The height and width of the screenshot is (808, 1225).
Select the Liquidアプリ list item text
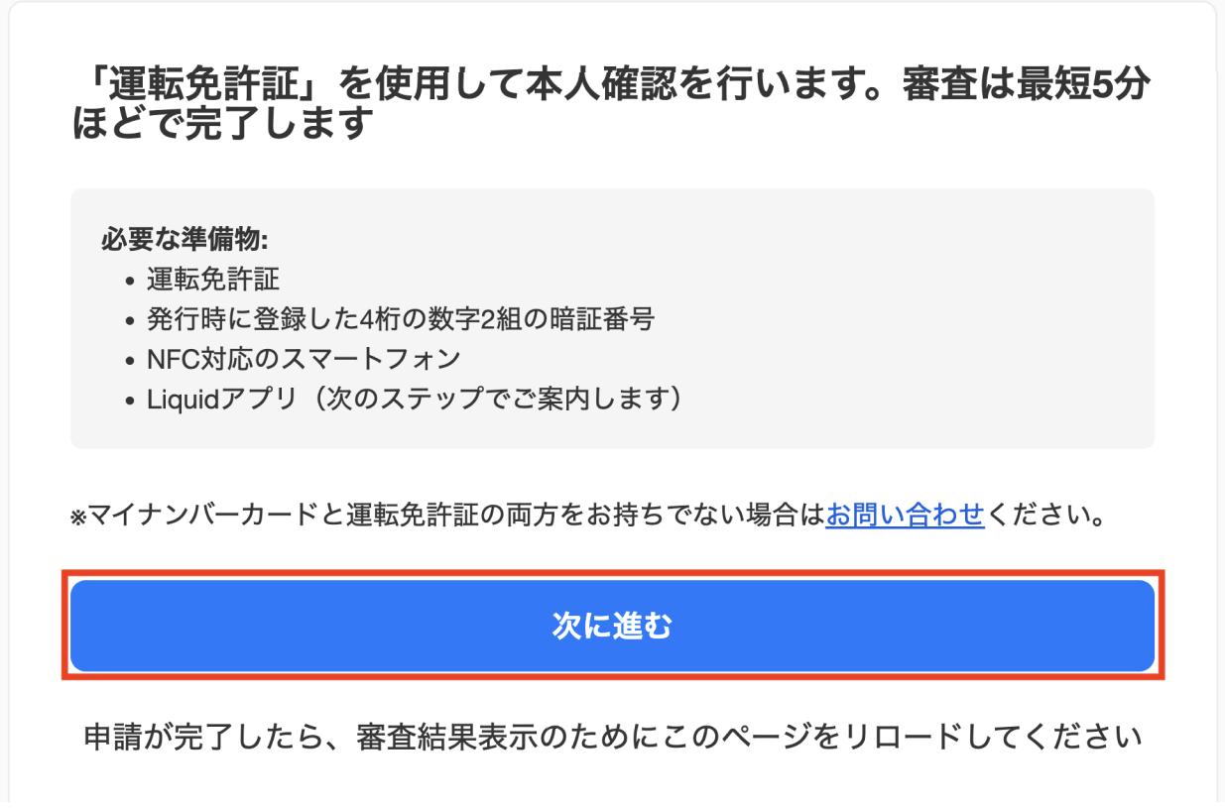pos(221,400)
